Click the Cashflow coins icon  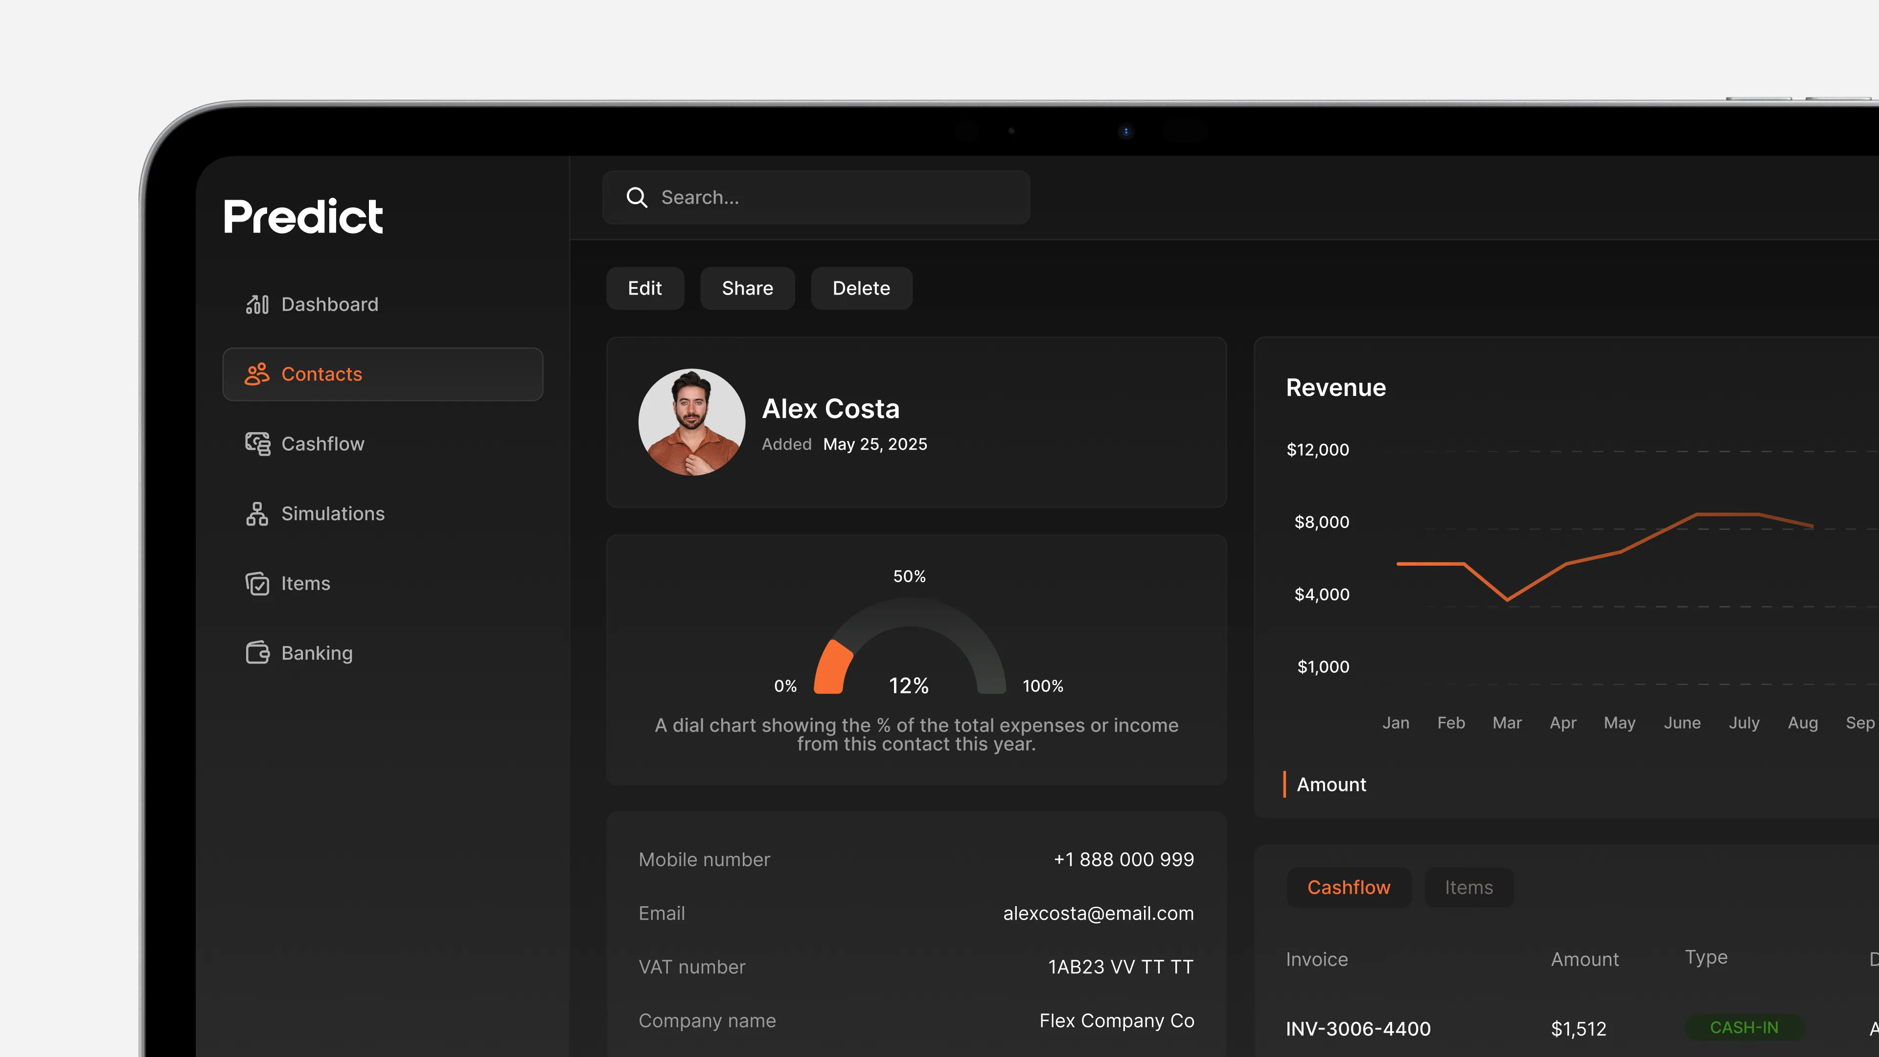(257, 443)
